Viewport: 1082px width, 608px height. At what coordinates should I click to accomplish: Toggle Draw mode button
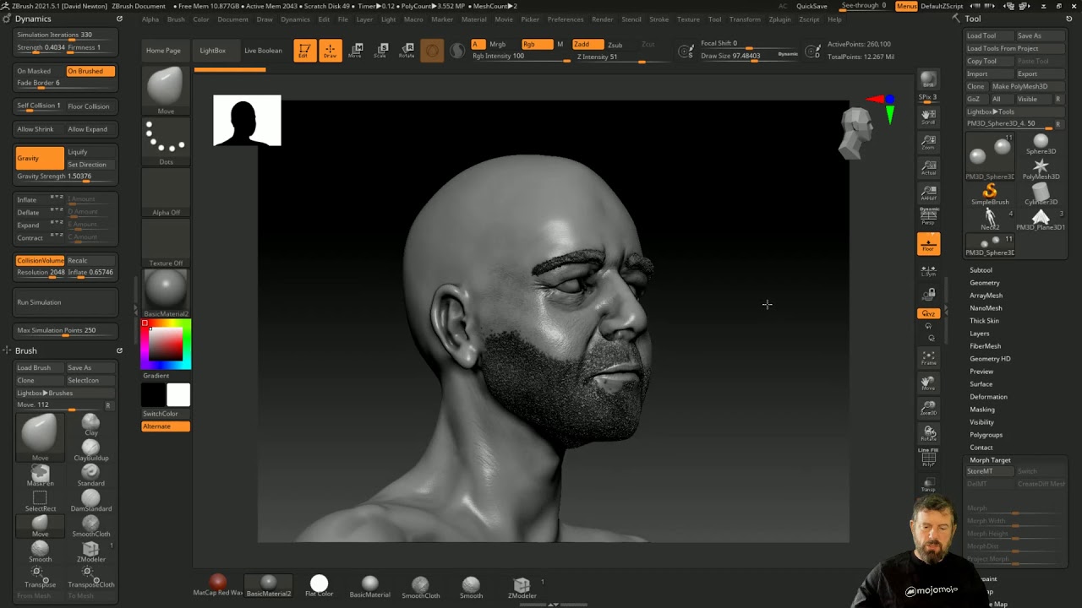pyautogui.click(x=330, y=51)
